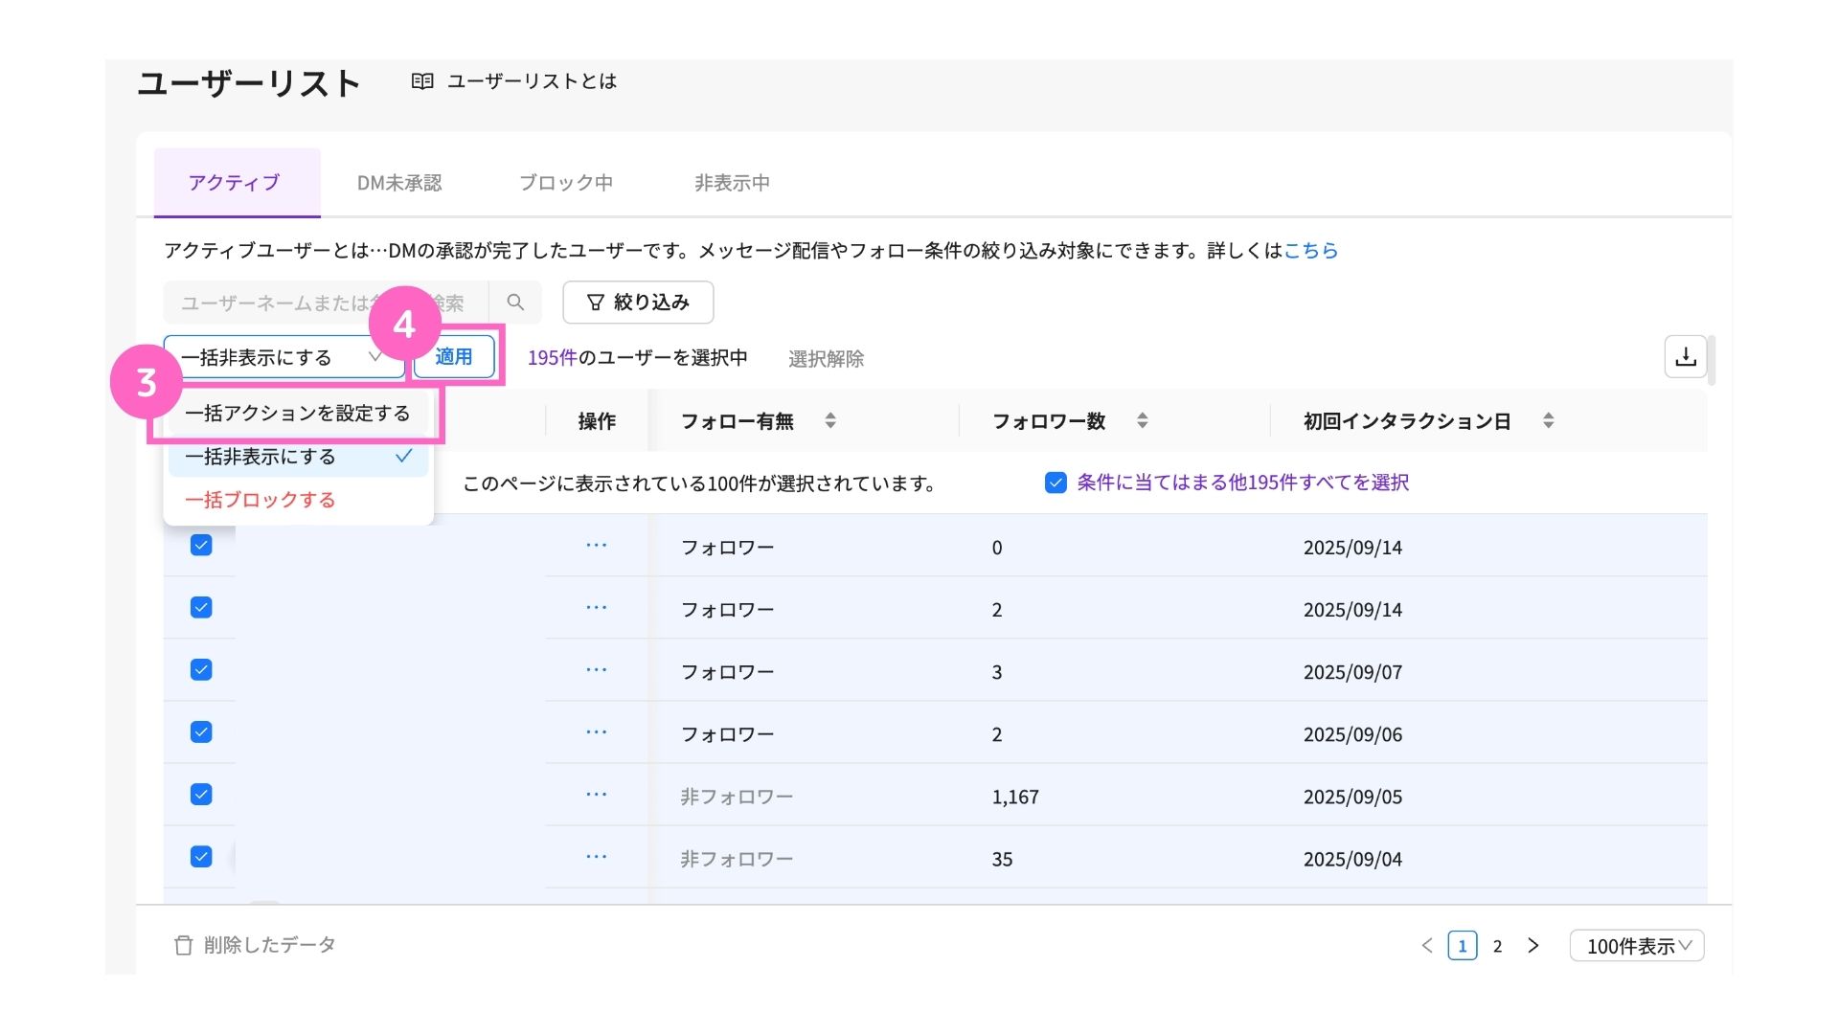
Task: Select 一括アクションを設定する option
Action: 297,414
